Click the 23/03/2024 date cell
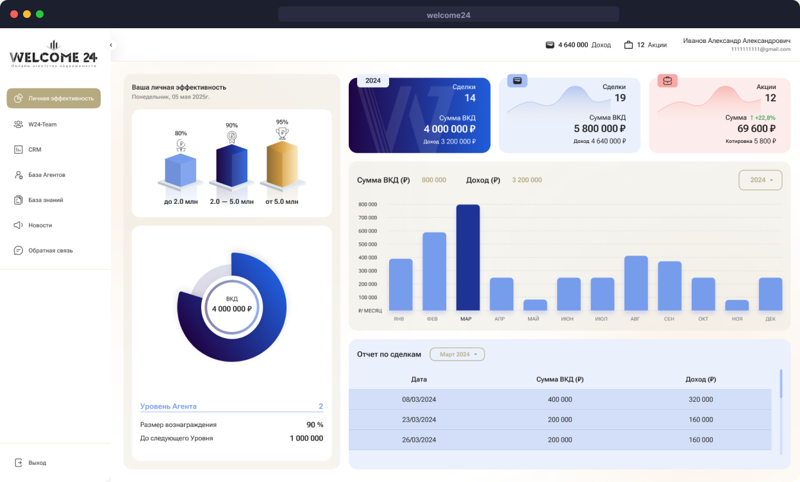The height and width of the screenshot is (482, 800). click(419, 420)
